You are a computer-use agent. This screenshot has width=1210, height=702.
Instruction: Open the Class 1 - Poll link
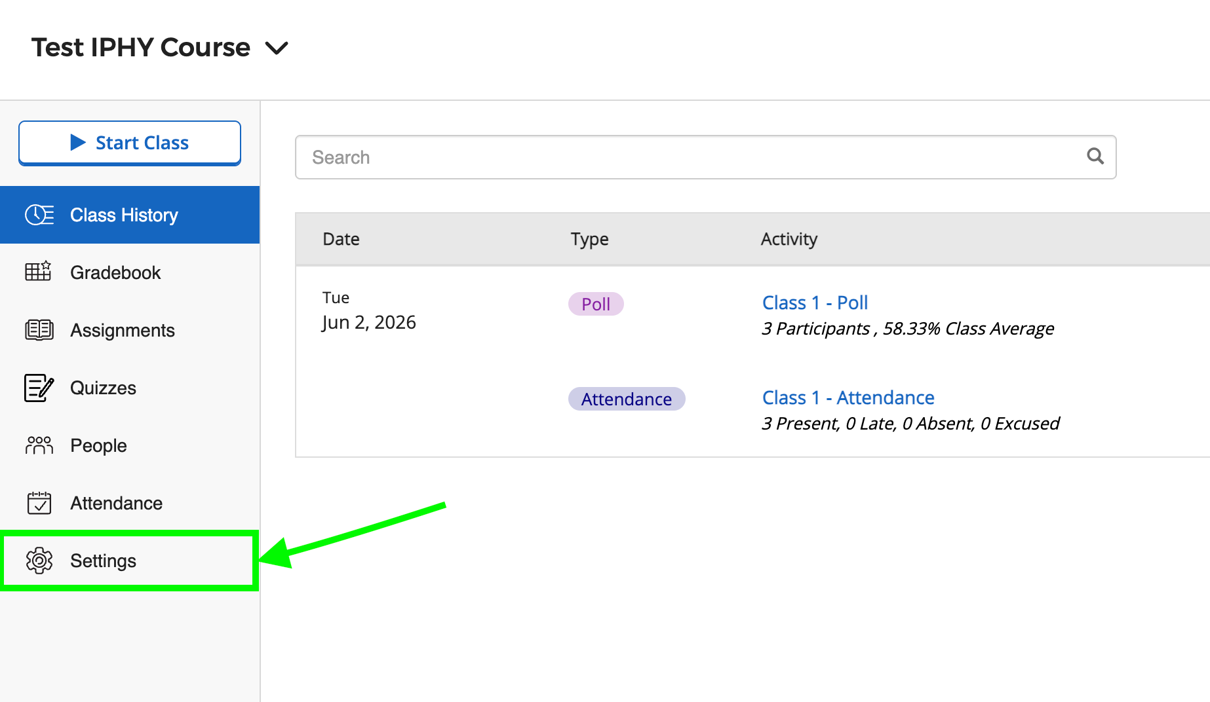pos(815,303)
